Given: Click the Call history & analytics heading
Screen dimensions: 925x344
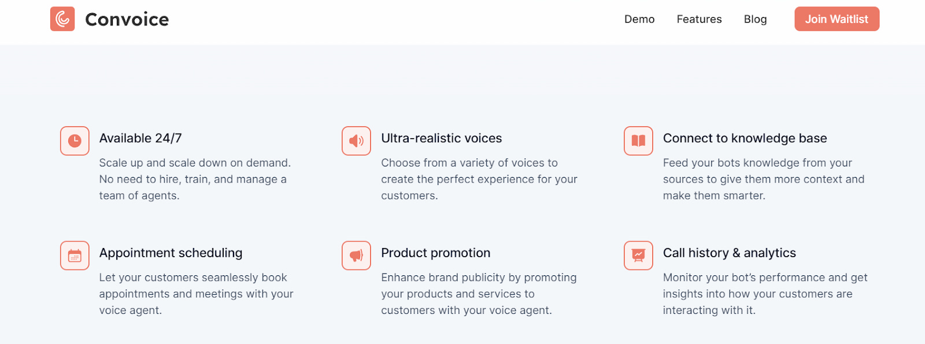Looking at the screenshot, I should point(729,253).
